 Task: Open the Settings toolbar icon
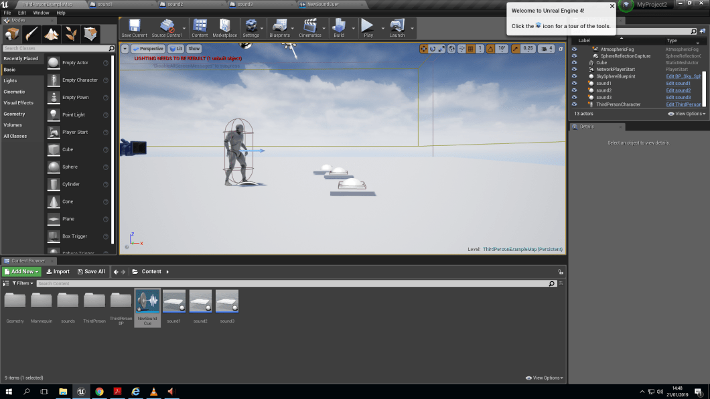[x=251, y=28]
